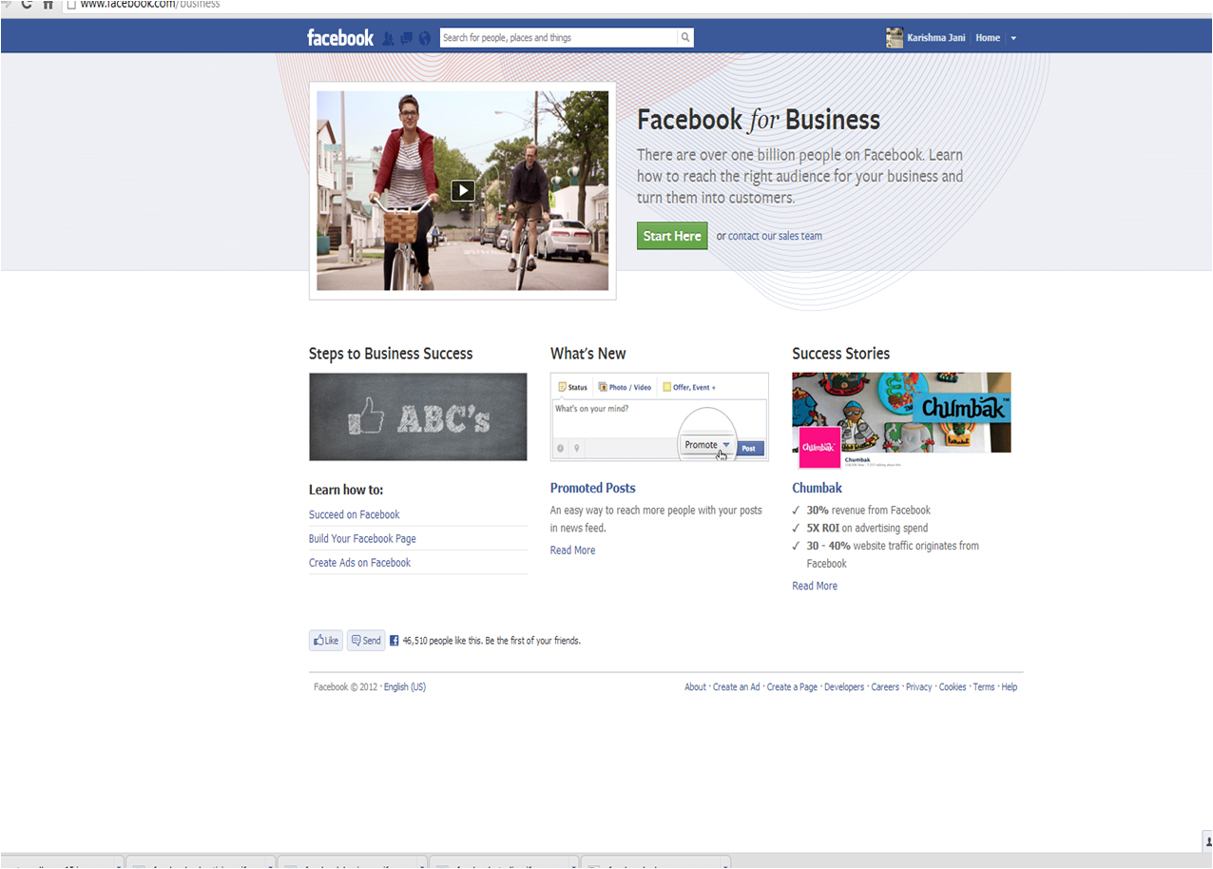Open the What's New Promote screenshot thumbnail
Screen dimensions: 1213x869
(660, 416)
